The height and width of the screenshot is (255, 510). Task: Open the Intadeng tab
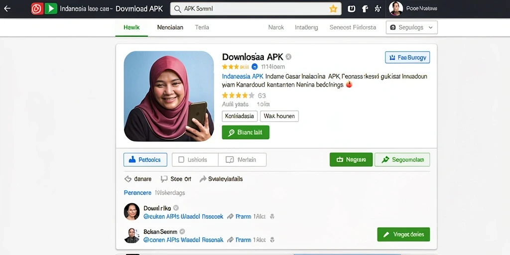coord(306,28)
